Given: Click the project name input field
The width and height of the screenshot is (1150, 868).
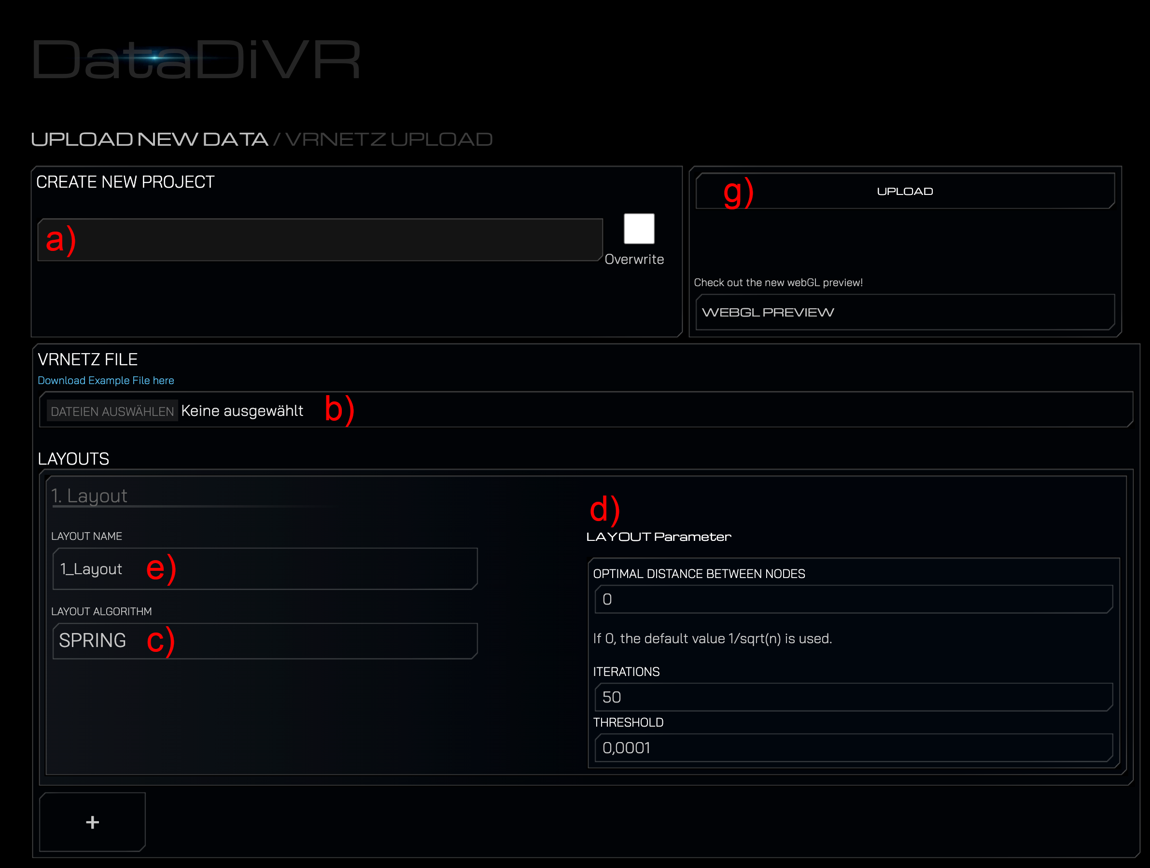Looking at the screenshot, I should coord(320,239).
